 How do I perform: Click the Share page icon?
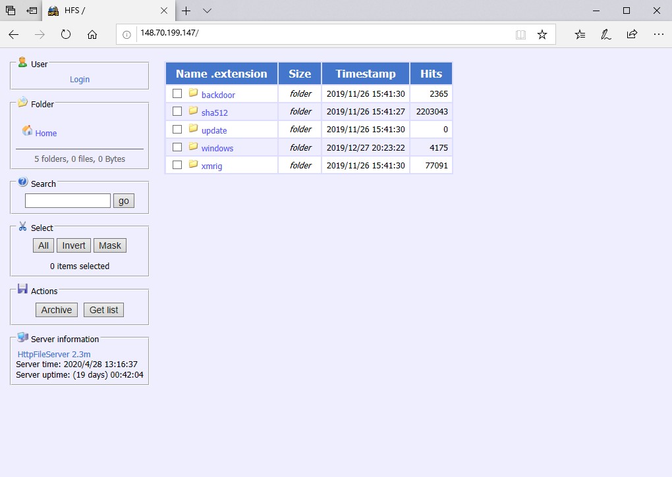[x=632, y=35]
